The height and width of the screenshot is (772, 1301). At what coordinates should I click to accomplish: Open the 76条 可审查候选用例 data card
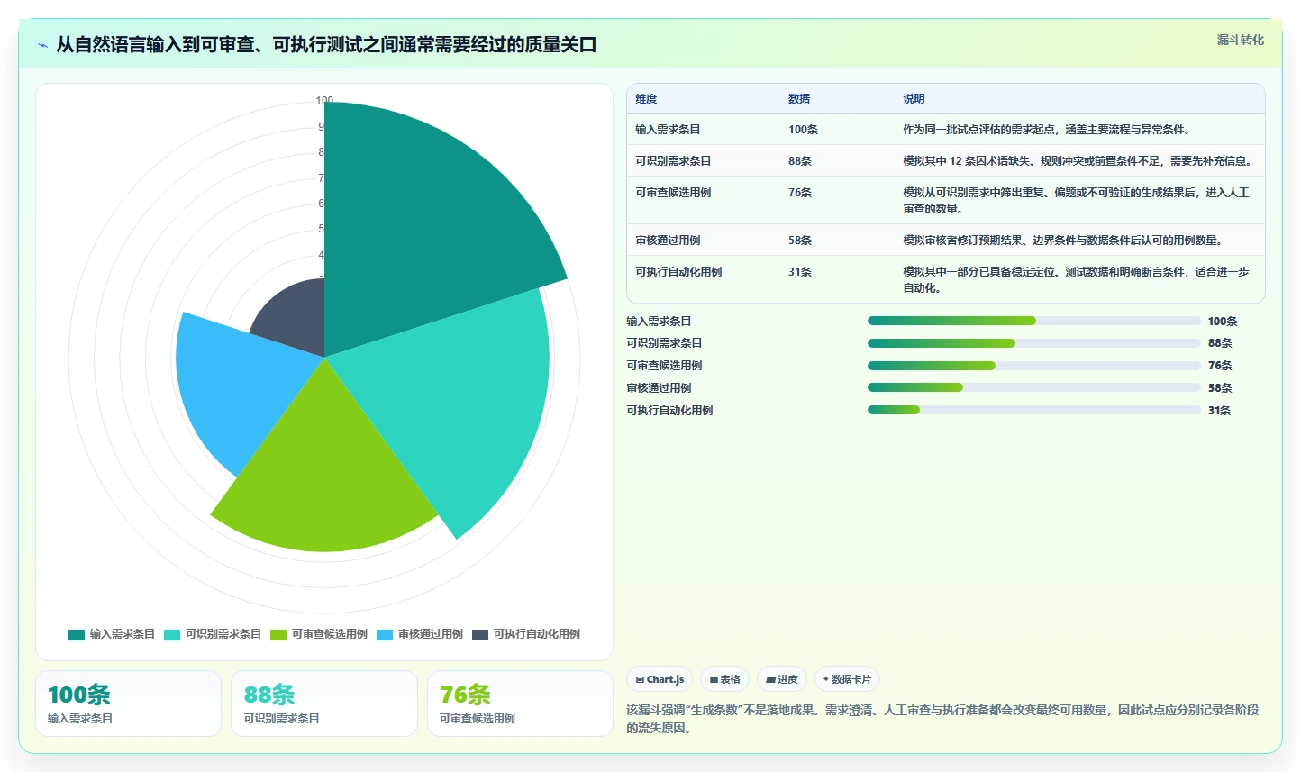520,704
